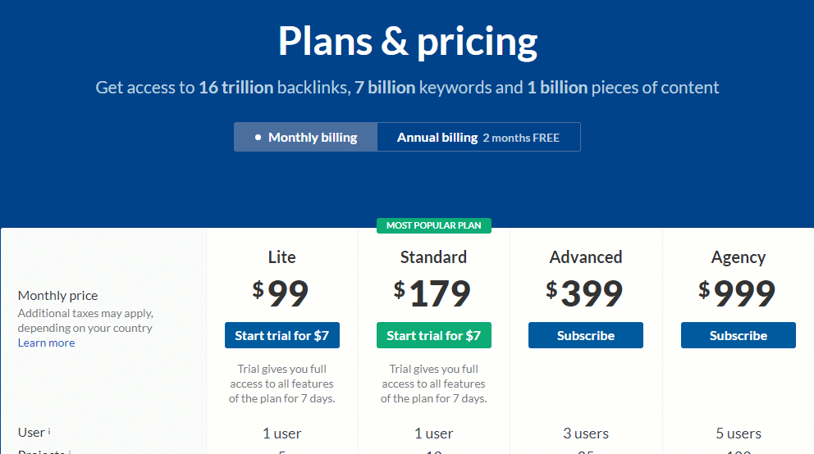This screenshot has height=454, width=814.
Task: Click the MOST POPULAR PLAN badge
Action: [434, 225]
